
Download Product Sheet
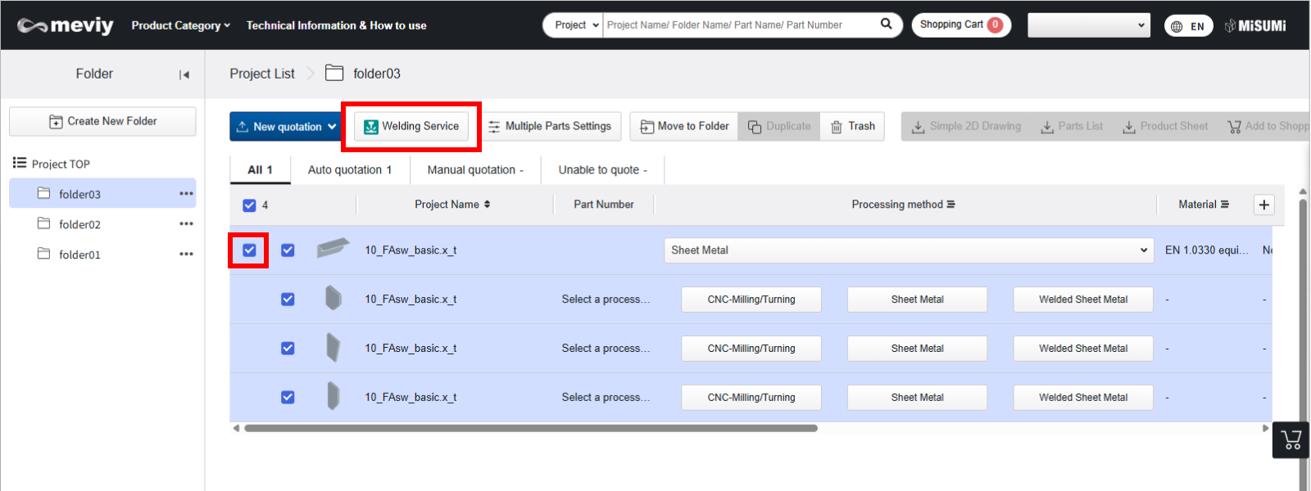point(1165,126)
